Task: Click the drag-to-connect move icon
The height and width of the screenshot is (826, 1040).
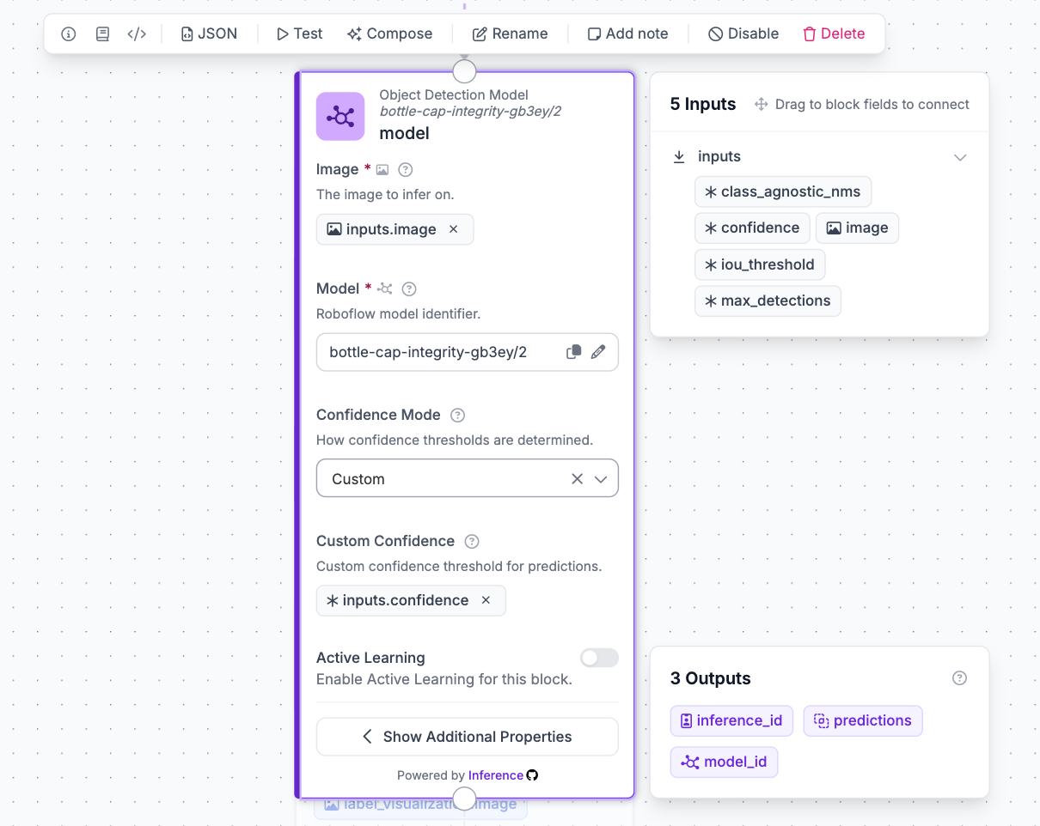Action: tap(761, 105)
